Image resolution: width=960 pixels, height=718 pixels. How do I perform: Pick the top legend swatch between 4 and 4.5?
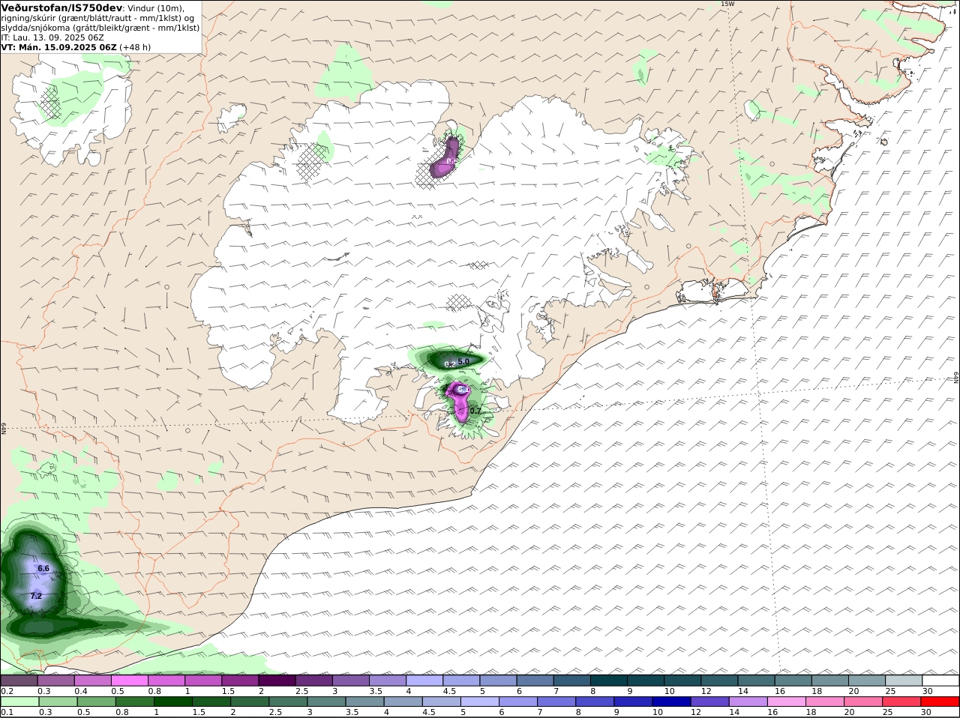click(424, 681)
